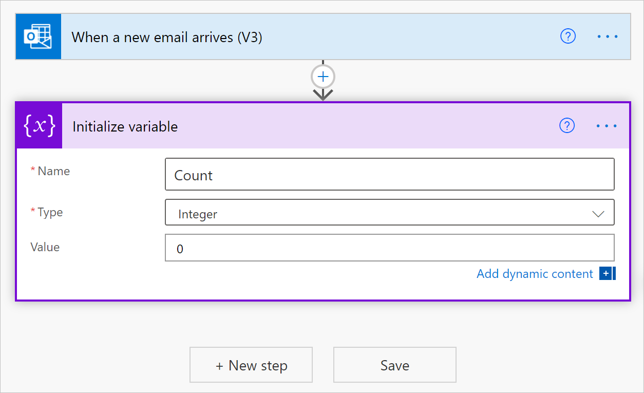Screen dimensions: 644x393
Task: Open help for the Initialize variable step
Action: [566, 125]
